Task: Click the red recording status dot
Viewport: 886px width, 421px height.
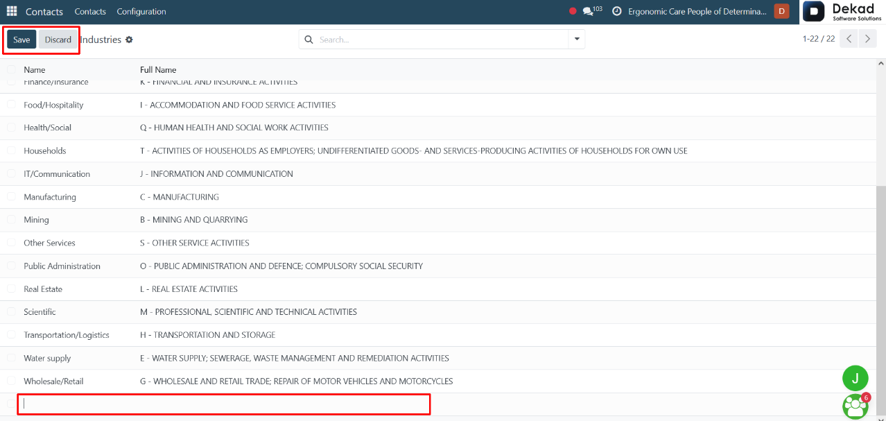Action: (573, 11)
